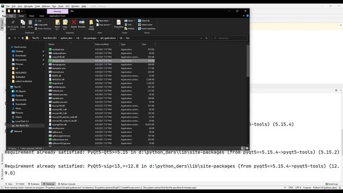Go back with Explorer back arrow
The width and height of the screenshot is (343, 193).
[x=10, y=38]
